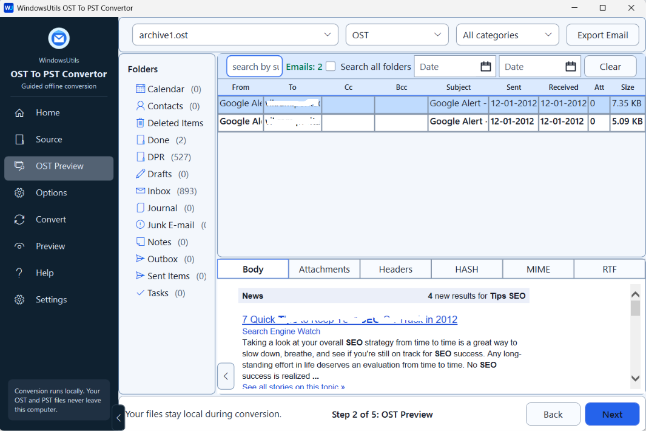Open the '7 Quick Tips' article link

pyautogui.click(x=350, y=319)
